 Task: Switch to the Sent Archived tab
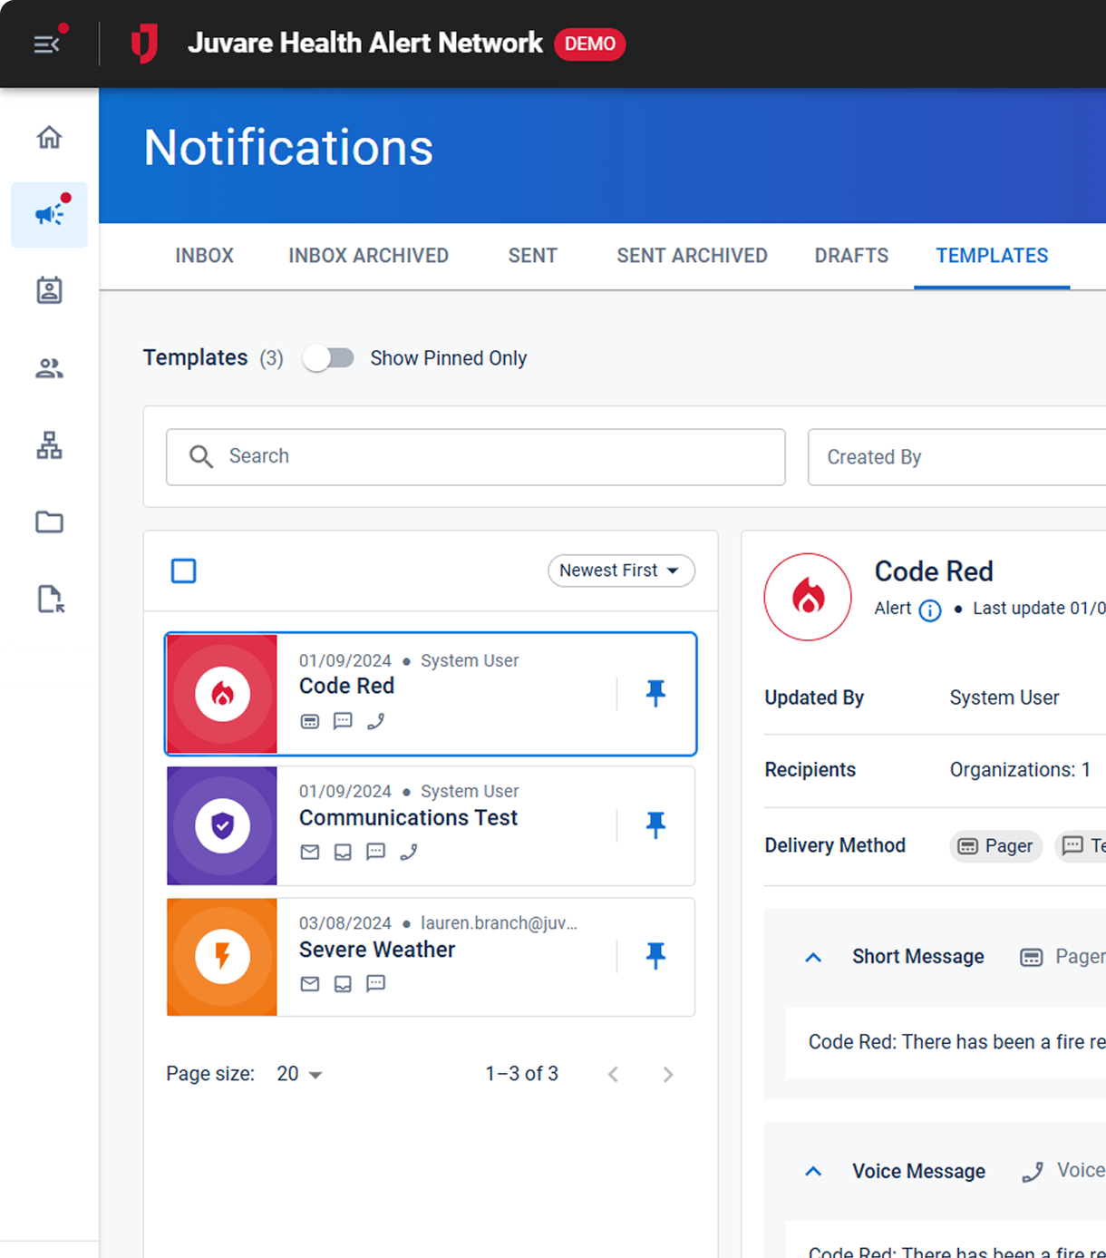click(692, 256)
